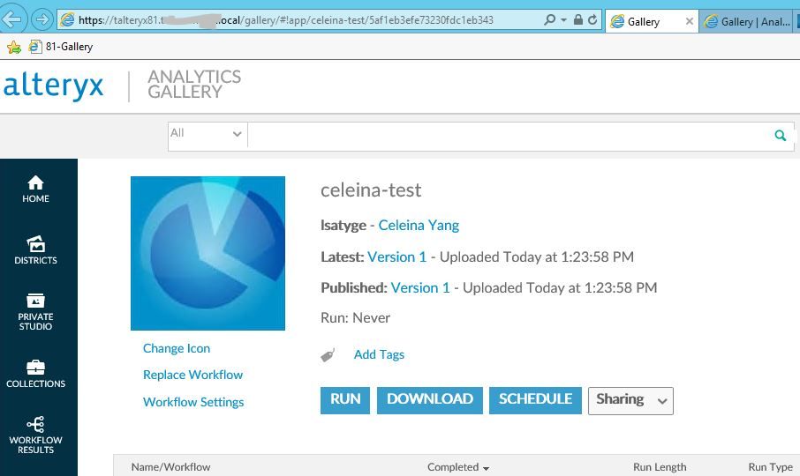Click the RUN button

point(345,400)
